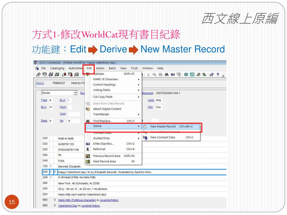Select Find/Replace... menu item
Screen dimensions: 287x215
(114, 121)
